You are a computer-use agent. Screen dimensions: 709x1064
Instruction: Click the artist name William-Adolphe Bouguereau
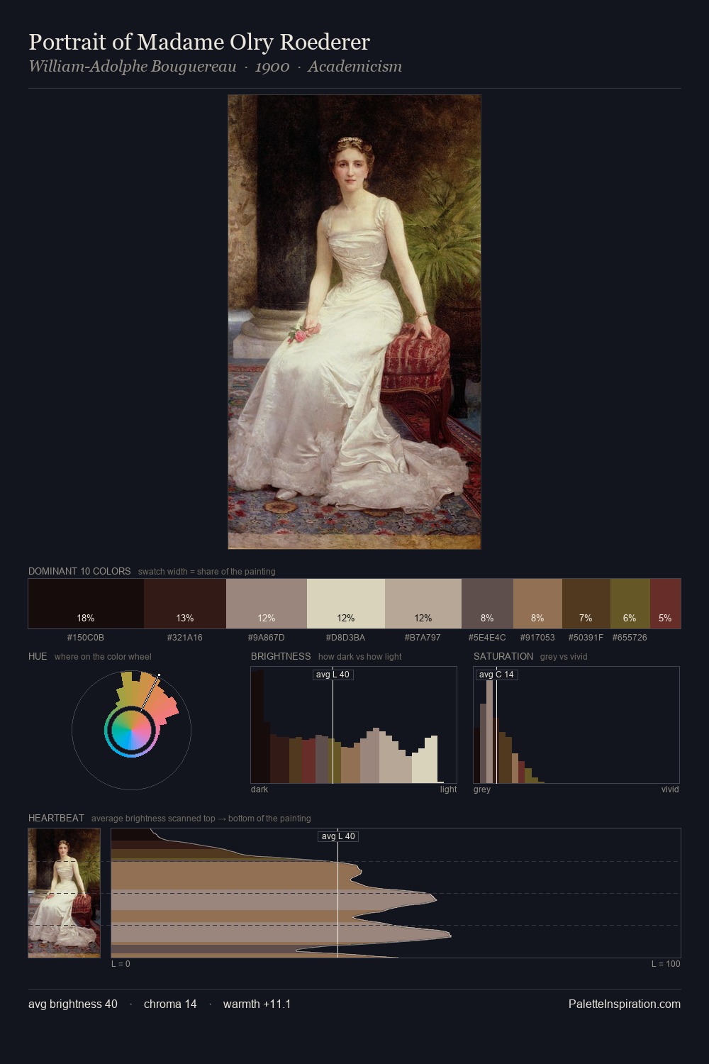coord(133,67)
